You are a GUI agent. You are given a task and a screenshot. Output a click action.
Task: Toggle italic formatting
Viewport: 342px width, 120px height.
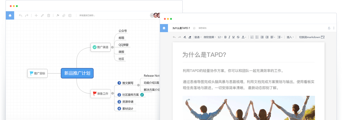[229, 37]
